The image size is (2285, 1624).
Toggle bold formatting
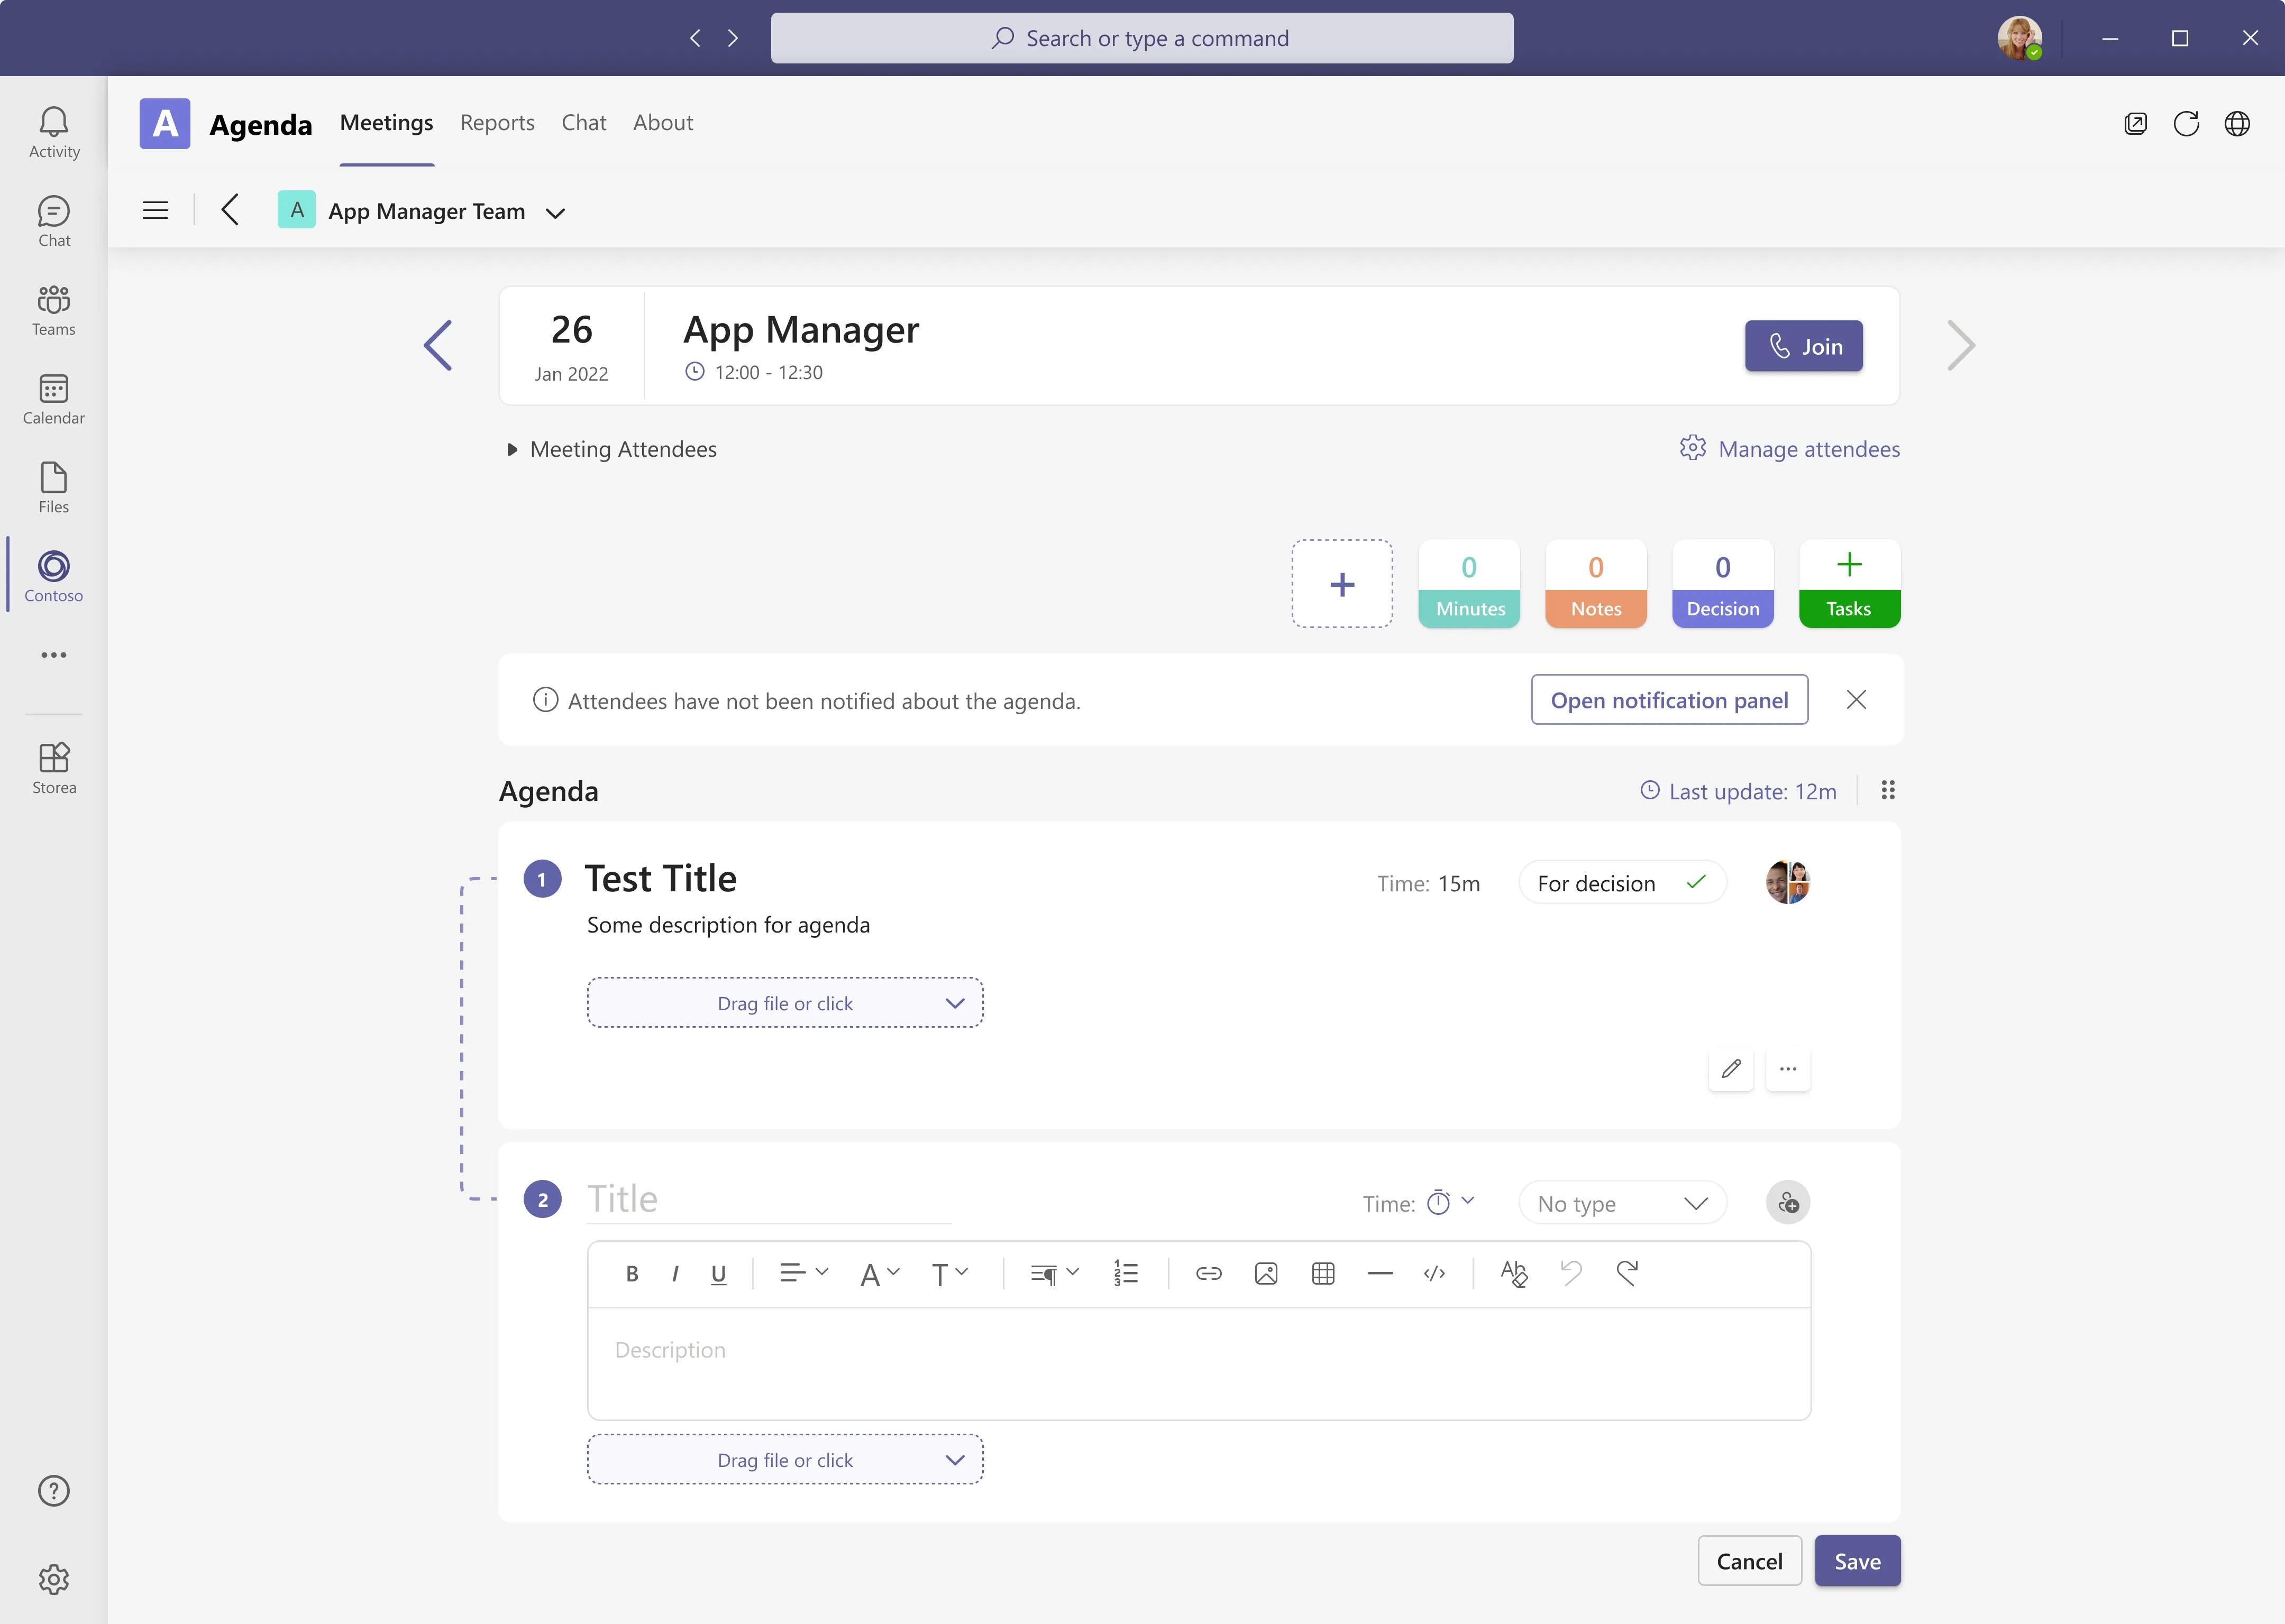tap(631, 1274)
